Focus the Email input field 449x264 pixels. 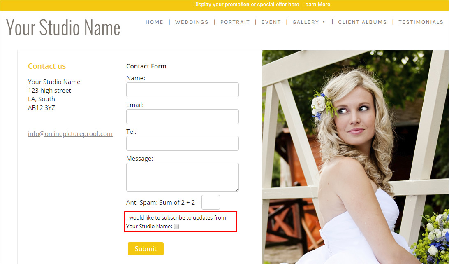pyautogui.click(x=183, y=117)
